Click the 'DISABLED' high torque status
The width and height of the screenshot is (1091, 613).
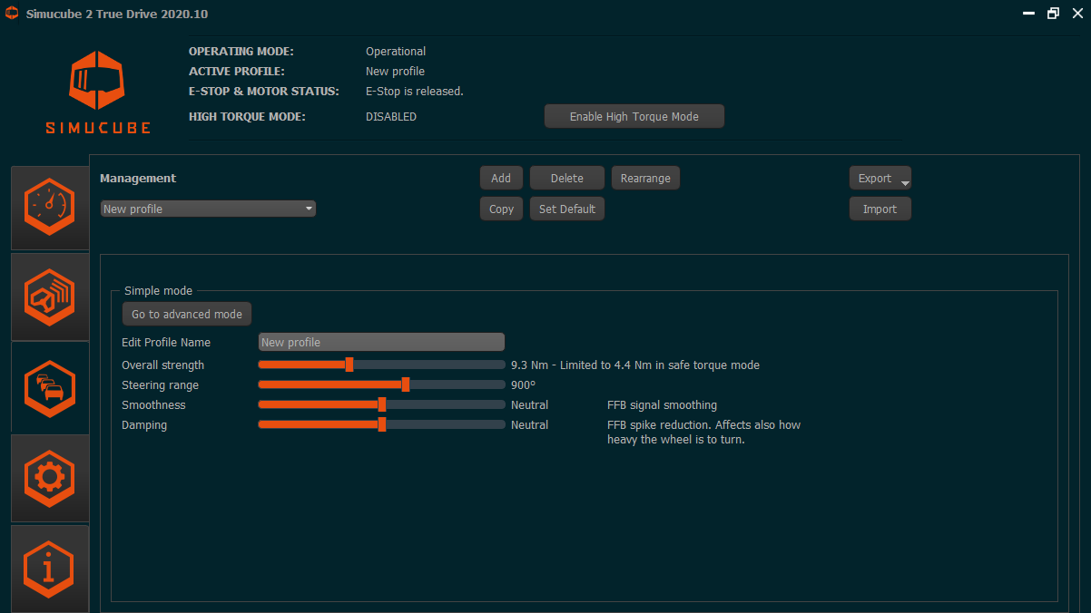coord(391,117)
